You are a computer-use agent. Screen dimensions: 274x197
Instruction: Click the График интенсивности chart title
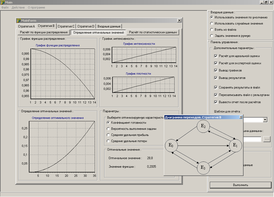tap(139, 44)
